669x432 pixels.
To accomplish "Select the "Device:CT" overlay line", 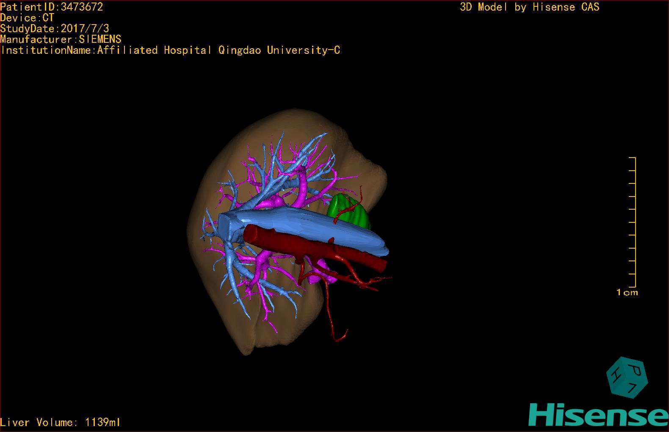I will [28, 18].
